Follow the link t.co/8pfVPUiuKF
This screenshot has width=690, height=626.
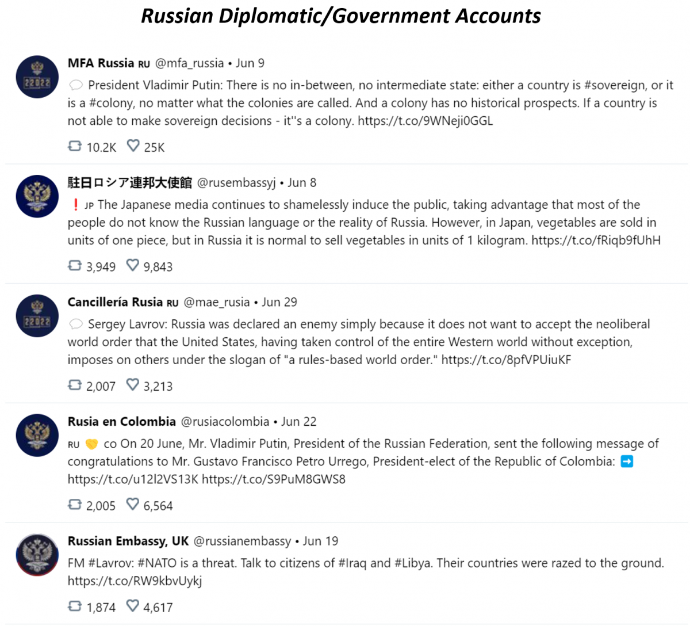(506, 360)
